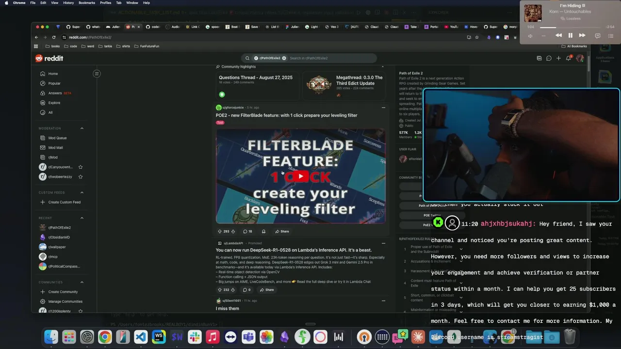Reload the Chrome page
Image resolution: width=621 pixels, height=349 pixels.
pyautogui.click(x=54, y=37)
